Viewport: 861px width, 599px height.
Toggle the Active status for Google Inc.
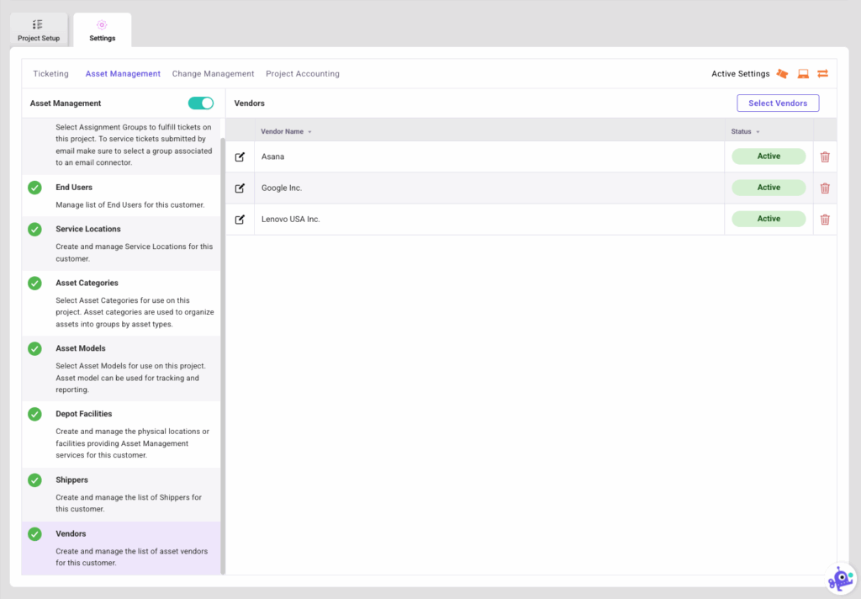pos(768,188)
